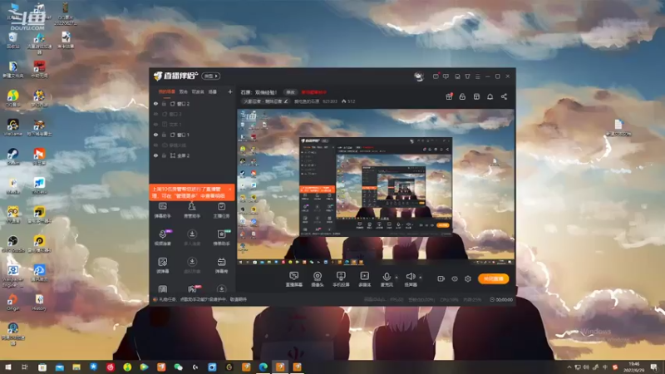Show the hidden 文本 1 source

[x=155, y=124]
